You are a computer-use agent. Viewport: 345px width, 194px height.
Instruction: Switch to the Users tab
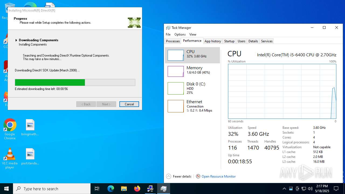coord(241,41)
